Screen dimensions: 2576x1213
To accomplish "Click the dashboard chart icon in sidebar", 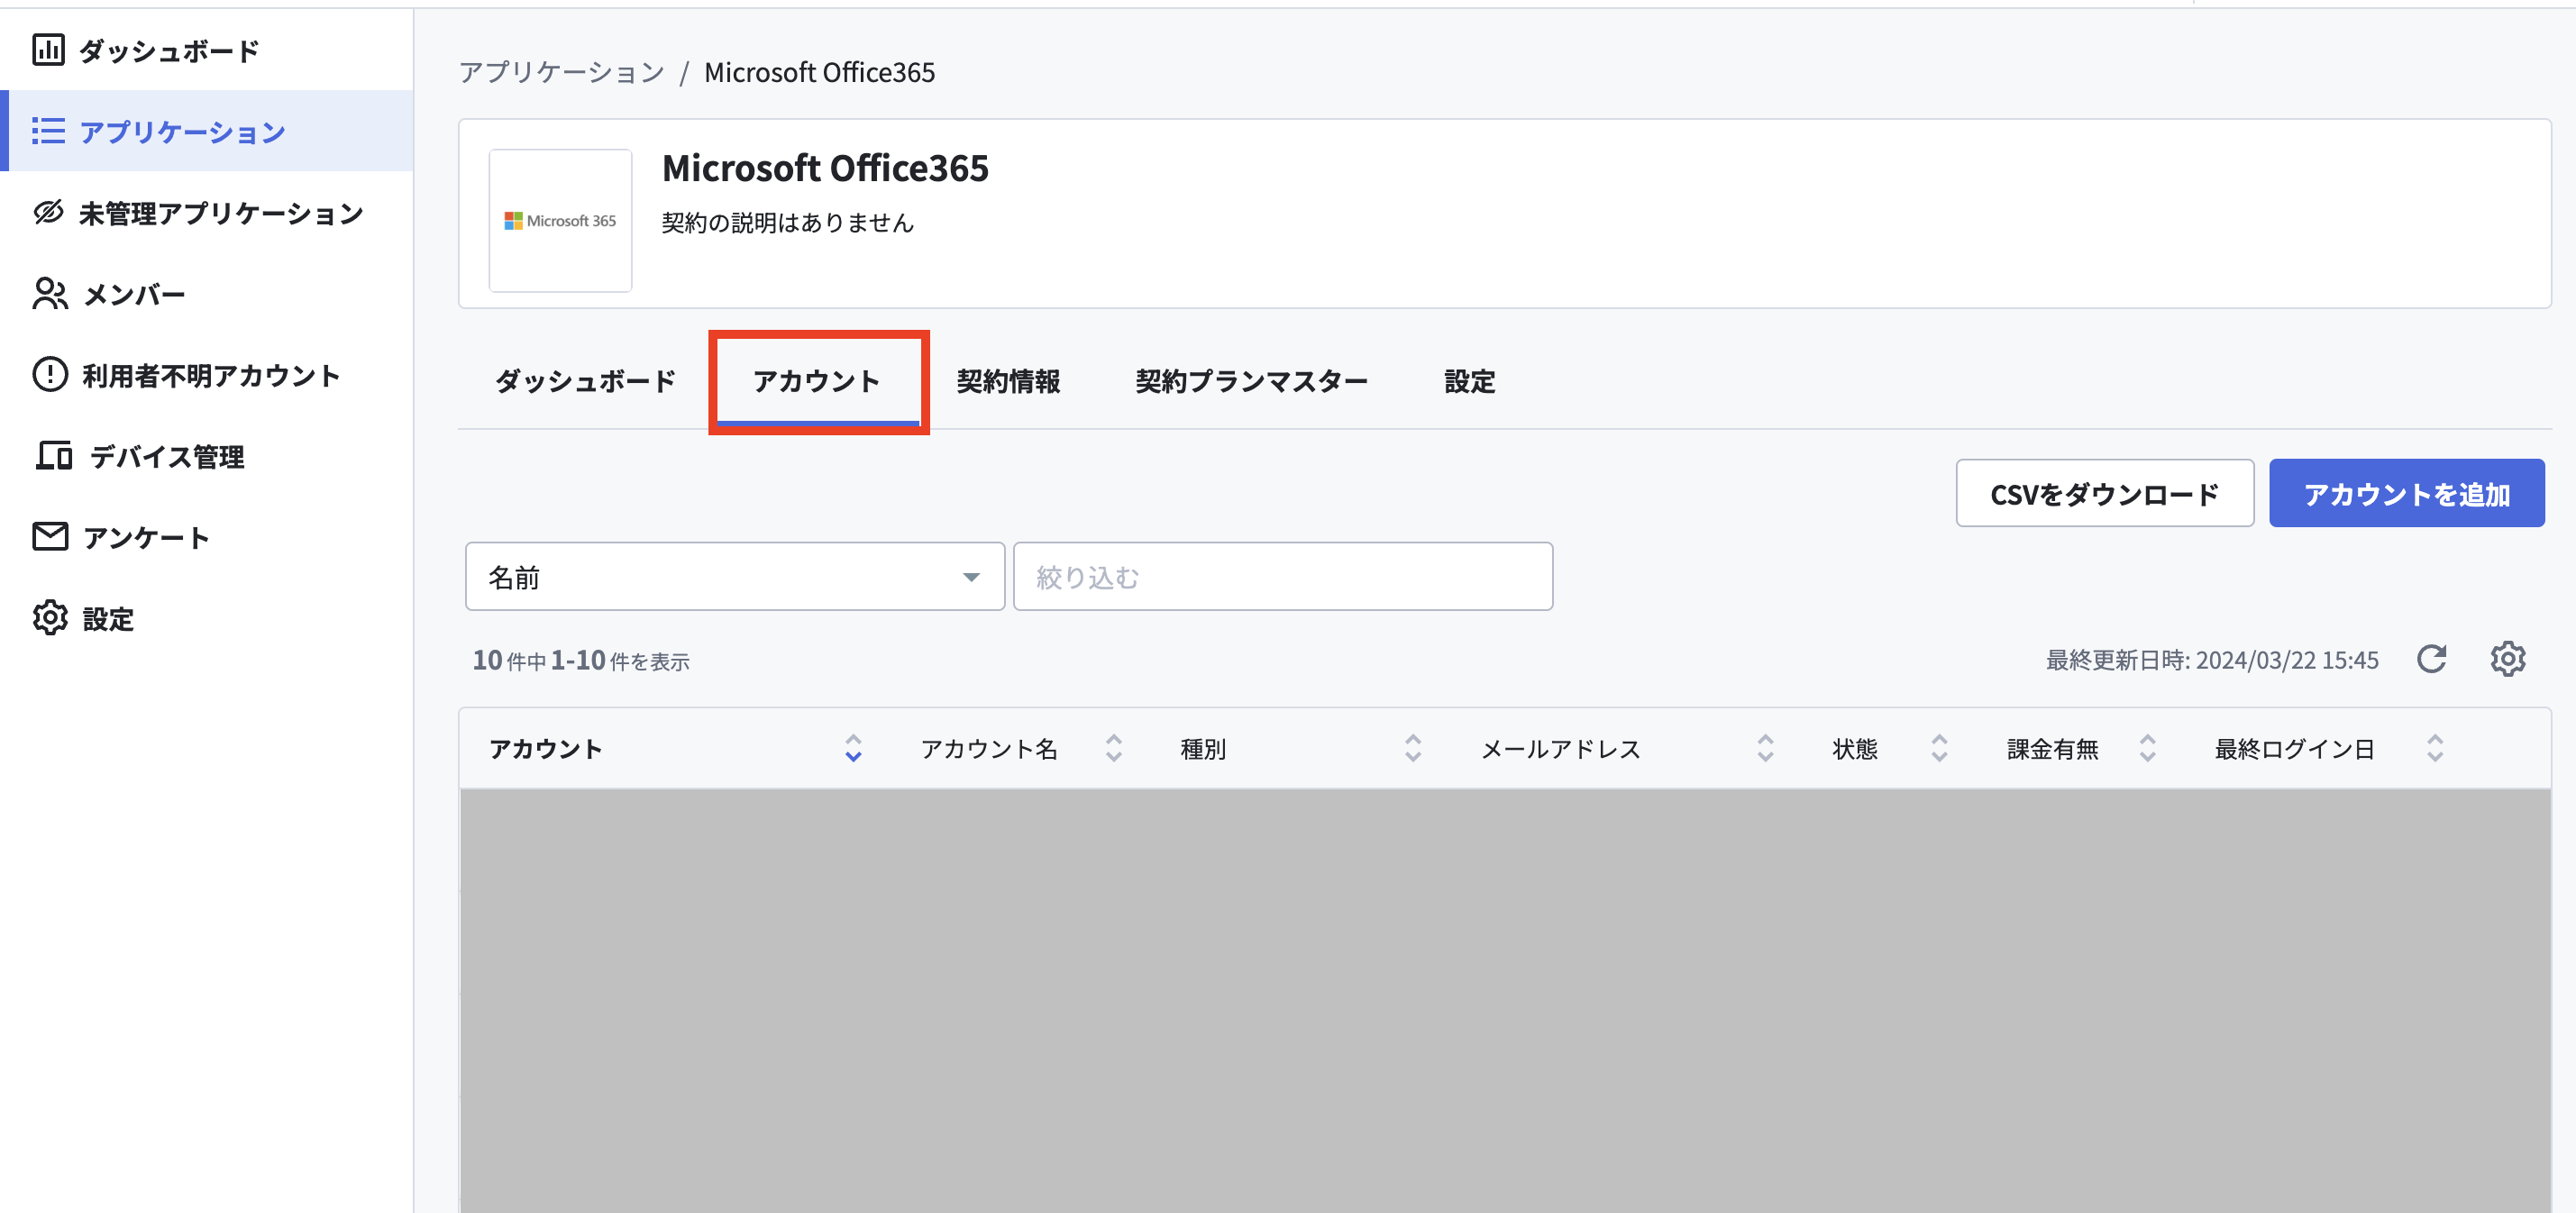I will [x=48, y=49].
